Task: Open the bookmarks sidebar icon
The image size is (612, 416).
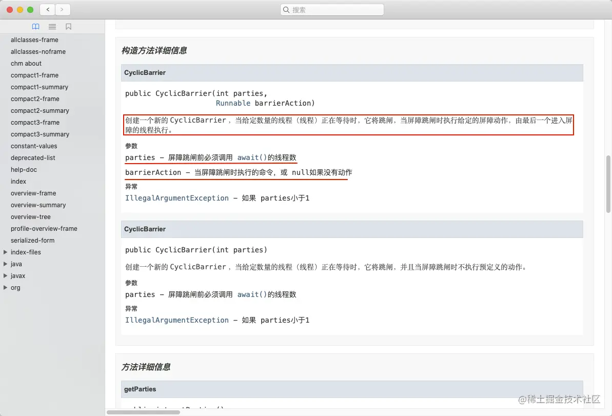Action: [x=68, y=27]
